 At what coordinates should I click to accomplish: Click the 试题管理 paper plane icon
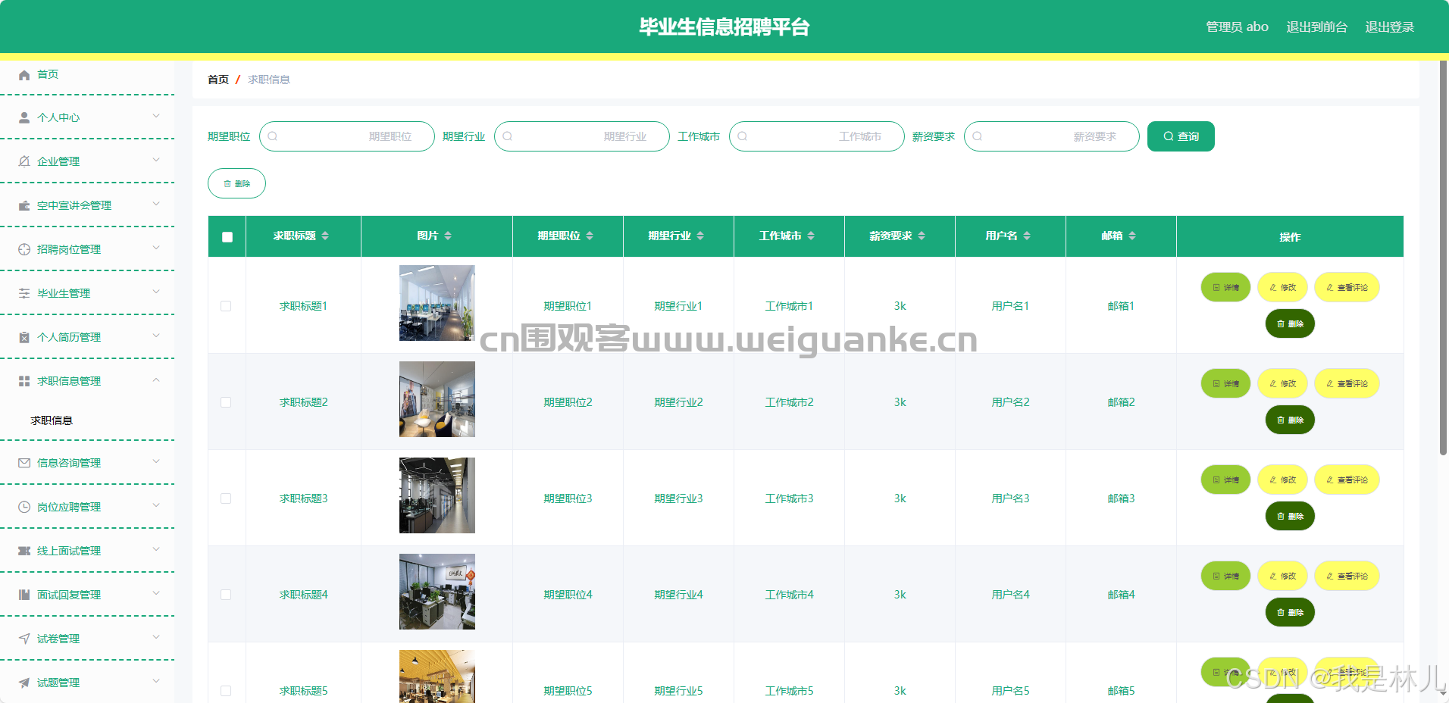pyautogui.click(x=24, y=683)
